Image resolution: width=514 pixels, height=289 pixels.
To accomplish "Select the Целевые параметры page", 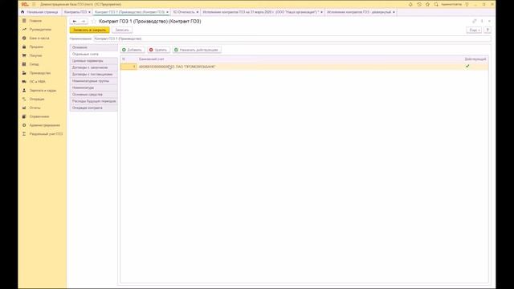I will click(94, 61).
